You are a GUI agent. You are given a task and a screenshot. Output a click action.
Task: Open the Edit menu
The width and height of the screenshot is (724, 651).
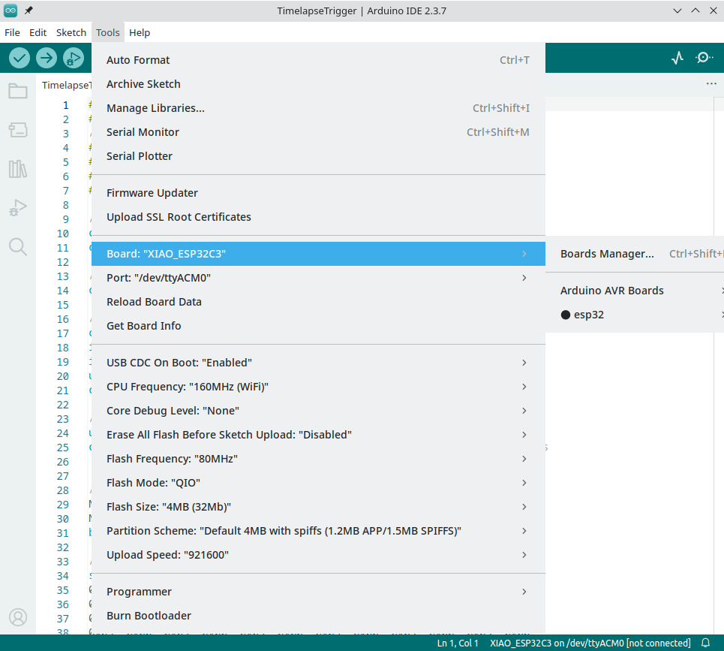38,32
